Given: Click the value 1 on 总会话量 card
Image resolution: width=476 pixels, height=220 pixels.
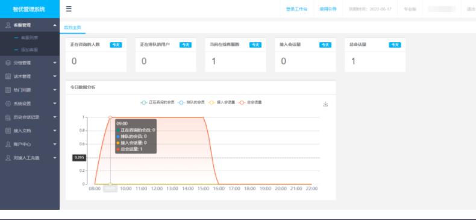Looking at the screenshot, I should [x=353, y=61].
